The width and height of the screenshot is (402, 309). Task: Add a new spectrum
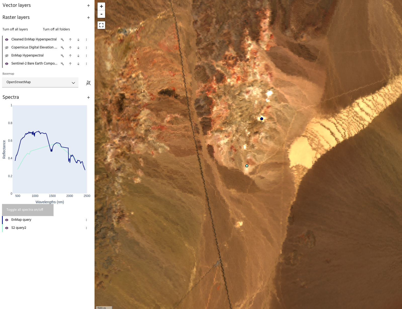point(88,97)
